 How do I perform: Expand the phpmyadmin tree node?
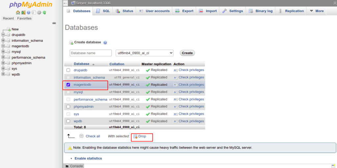[x=3, y=63]
